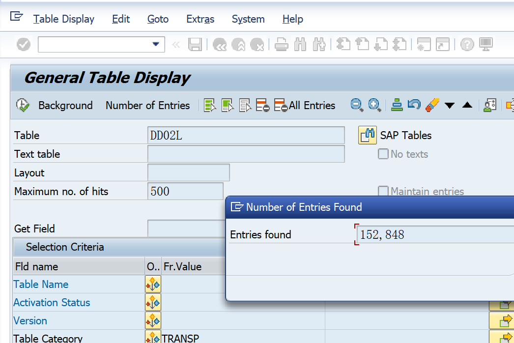Viewport: 514px width, 343px height.
Task: Toggle the No texts checkbox
Action: coord(383,154)
